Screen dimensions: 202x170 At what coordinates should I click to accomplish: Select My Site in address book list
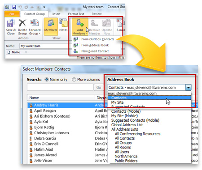(x=149, y=102)
